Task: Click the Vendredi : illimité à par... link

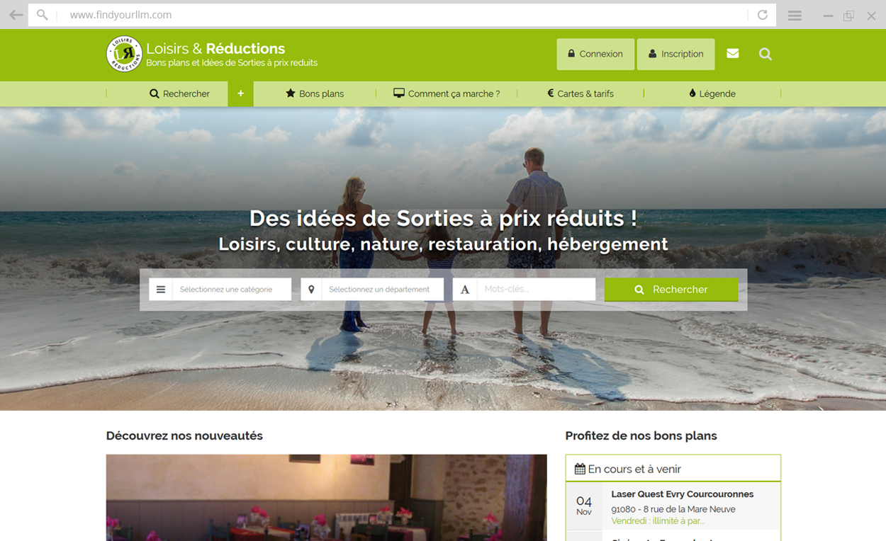Action: (x=658, y=521)
